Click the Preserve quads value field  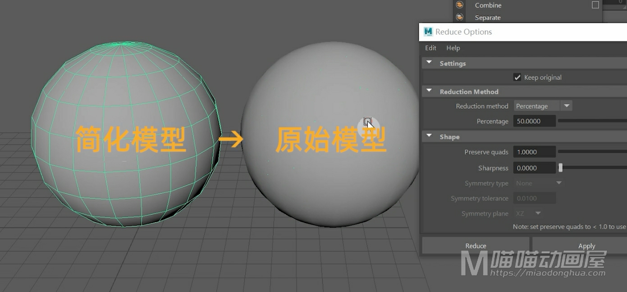coord(535,152)
